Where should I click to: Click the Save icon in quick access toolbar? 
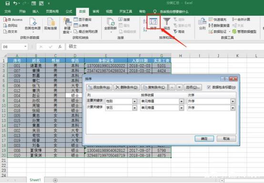[8, 3]
